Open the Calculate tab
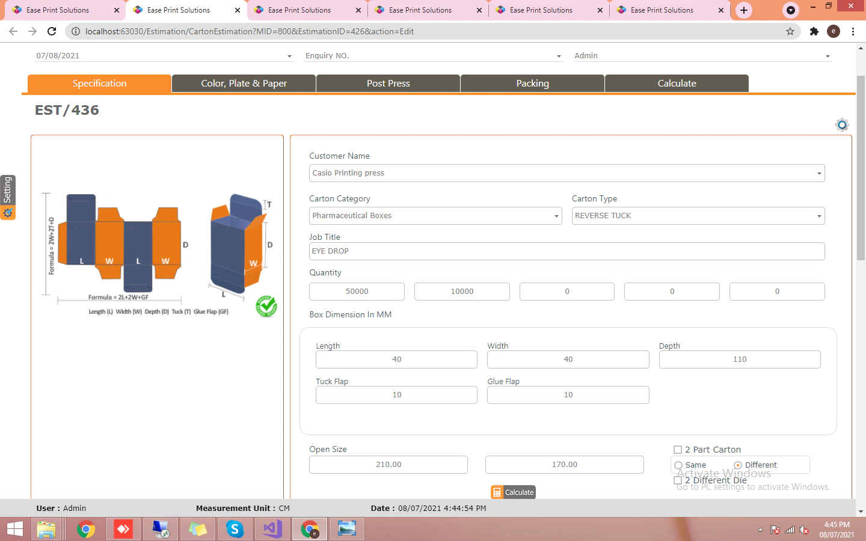Viewport: 866px width, 541px height. tap(677, 84)
